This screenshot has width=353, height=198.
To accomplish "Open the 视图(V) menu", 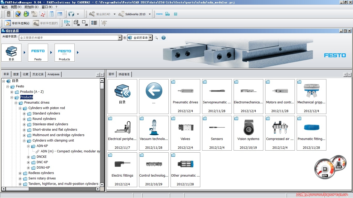I will [x=16, y=7].
